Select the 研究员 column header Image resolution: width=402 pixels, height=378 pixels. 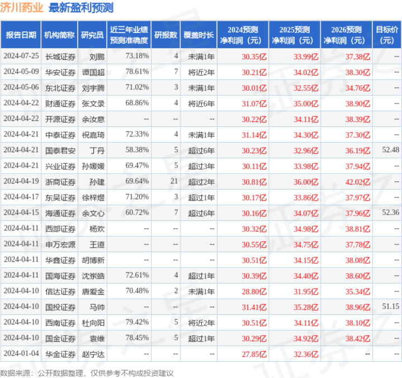[x=92, y=35]
